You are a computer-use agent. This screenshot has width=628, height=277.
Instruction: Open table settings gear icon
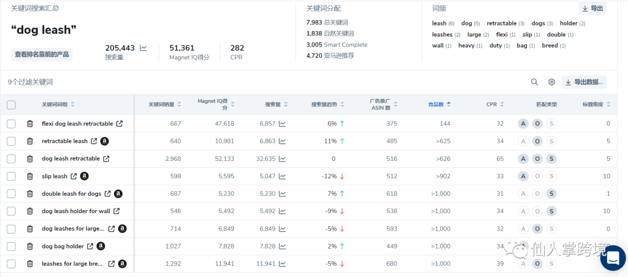(x=551, y=82)
